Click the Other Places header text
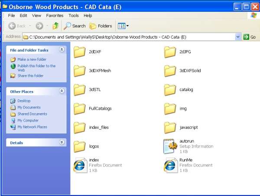 pyautogui.click(x=22, y=92)
